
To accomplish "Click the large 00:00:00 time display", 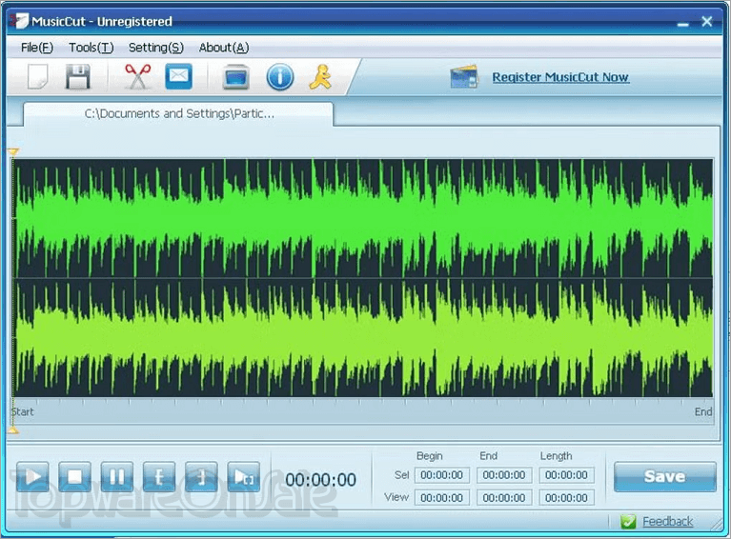I will 321,480.
